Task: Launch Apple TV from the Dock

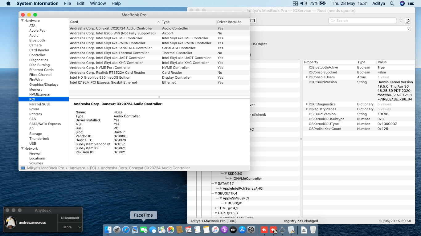Action: 233,230
